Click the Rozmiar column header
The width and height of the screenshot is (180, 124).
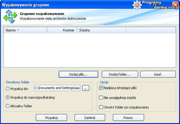pos(62,30)
